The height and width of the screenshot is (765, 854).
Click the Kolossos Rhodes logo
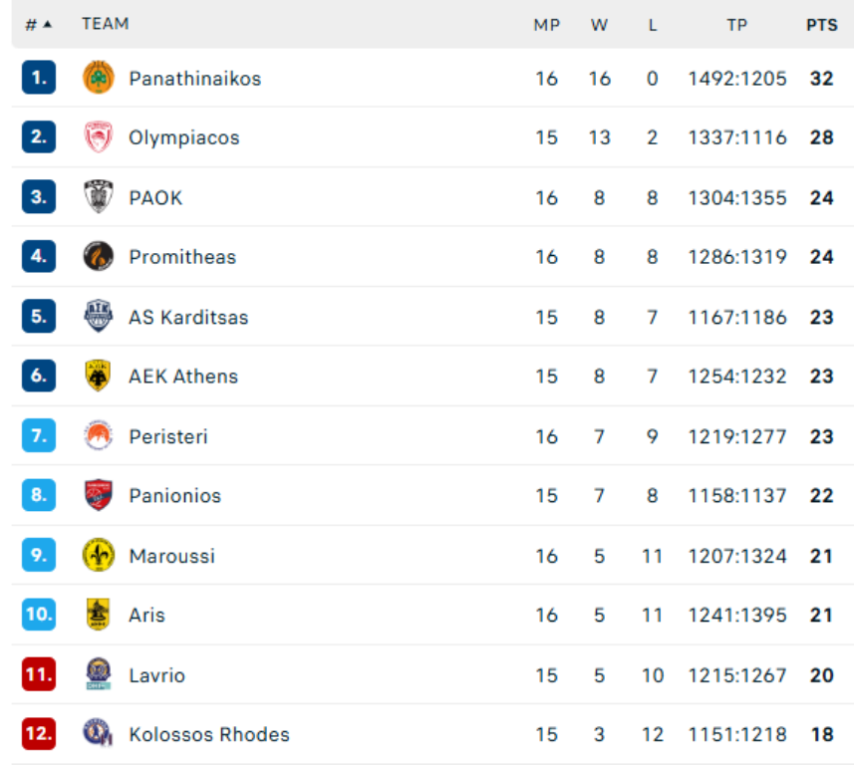click(x=98, y=735)
